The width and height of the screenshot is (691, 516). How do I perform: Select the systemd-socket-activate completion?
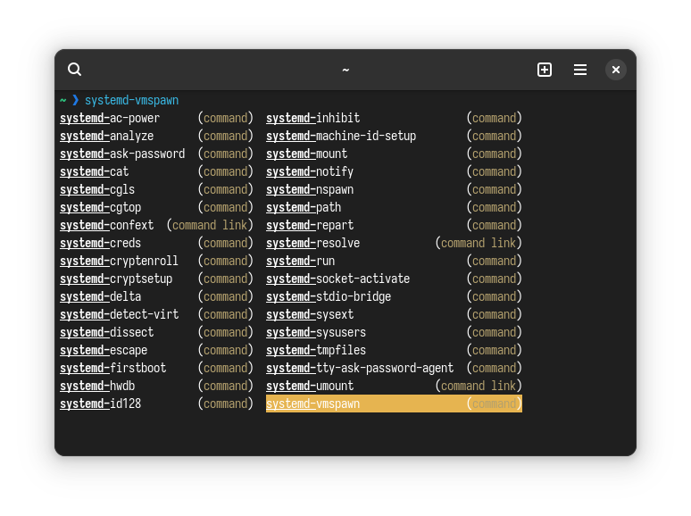[338, 279]
